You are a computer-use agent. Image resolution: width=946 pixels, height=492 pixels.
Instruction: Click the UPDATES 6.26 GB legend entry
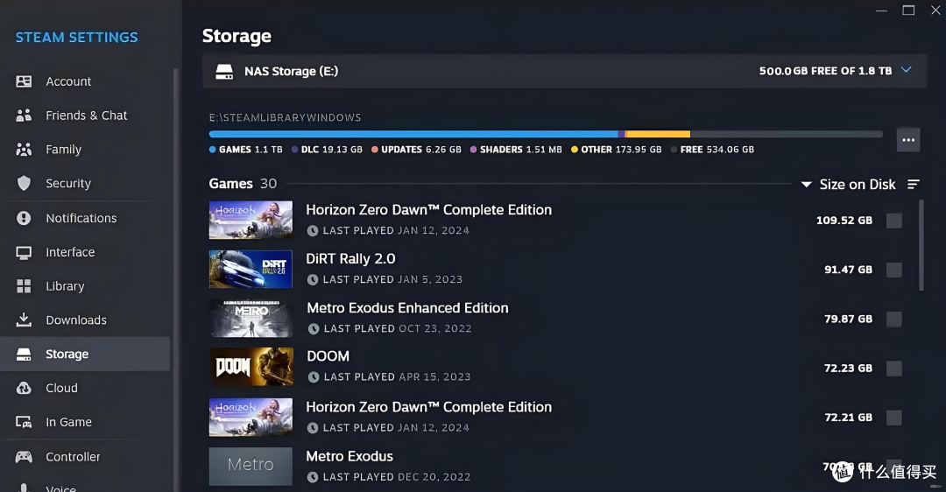pyautogui.click(x=416, y=150)
